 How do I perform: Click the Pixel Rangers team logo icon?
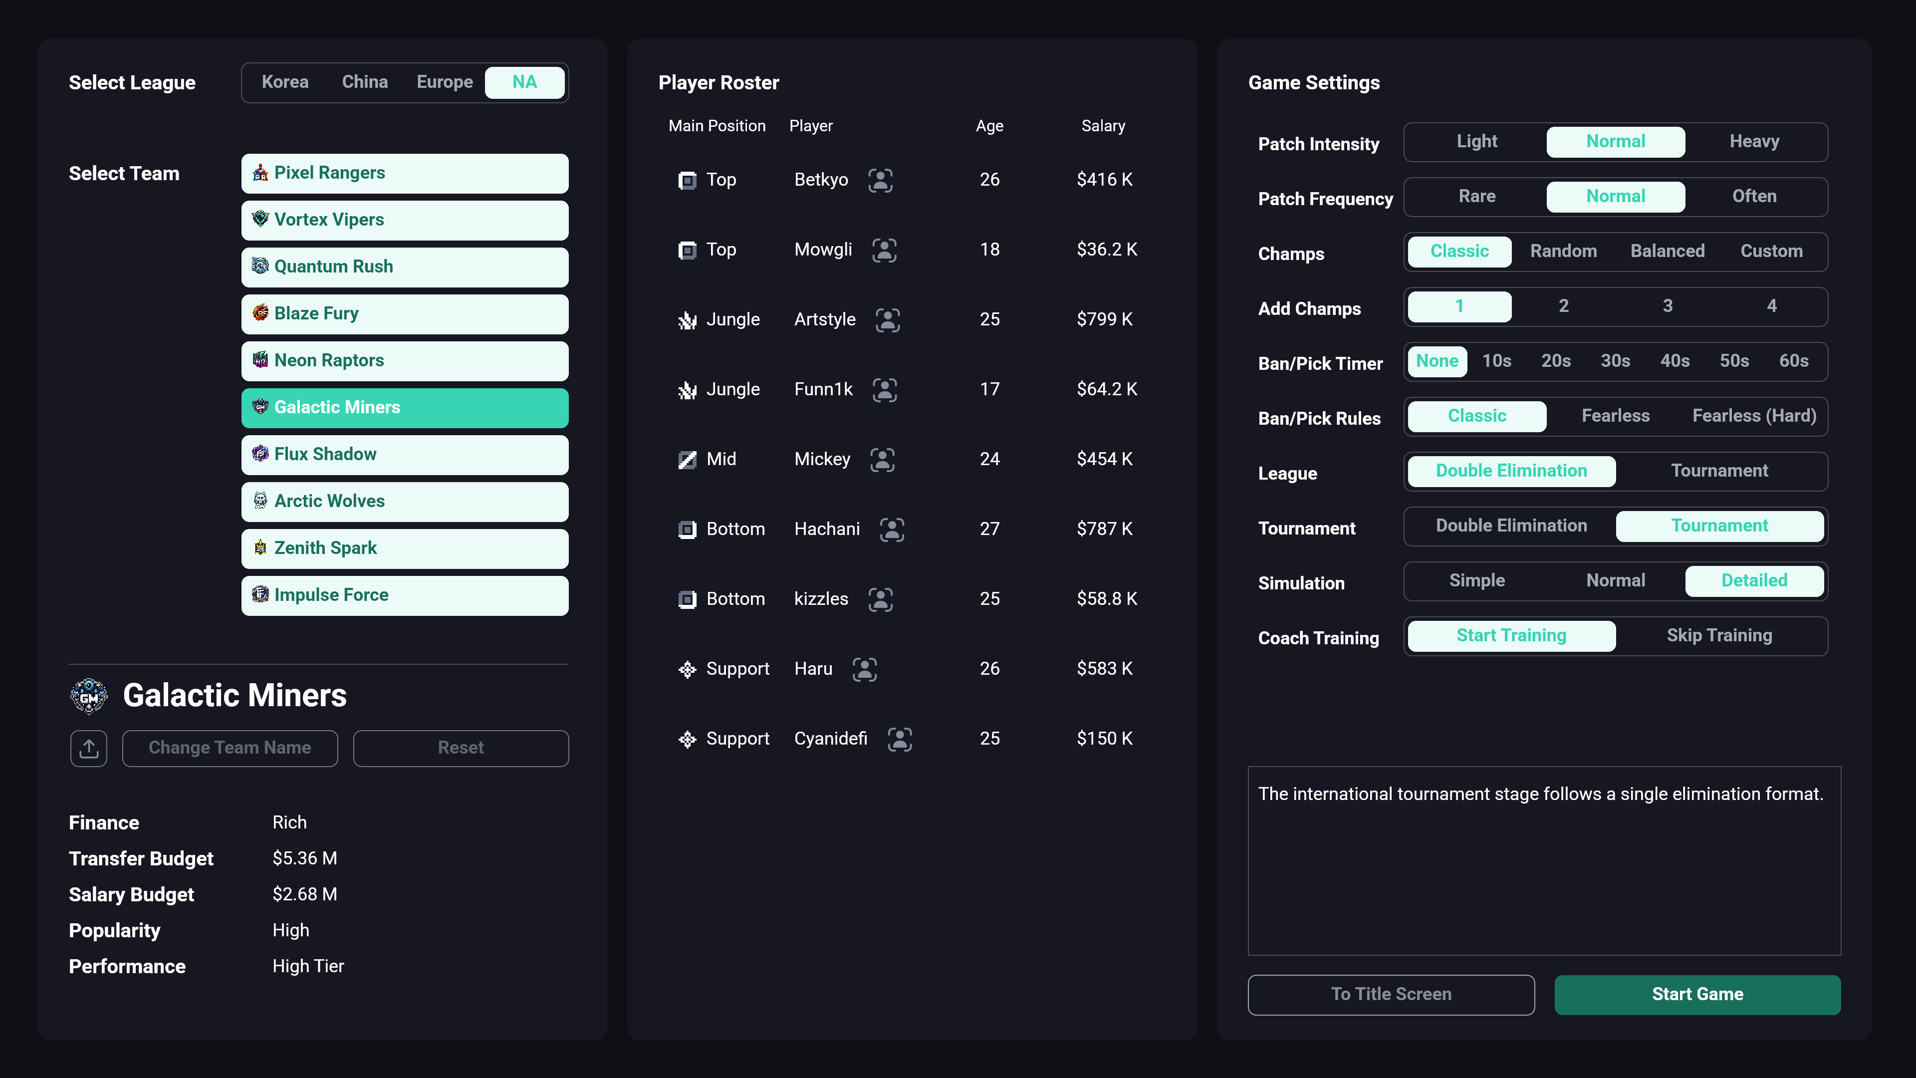(259, 173)
